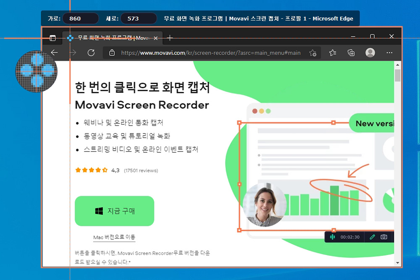Click the 동영상 교육 및 튜토리얼 녹화 bullet
The image size is (420, 280).
click(127, 136)
